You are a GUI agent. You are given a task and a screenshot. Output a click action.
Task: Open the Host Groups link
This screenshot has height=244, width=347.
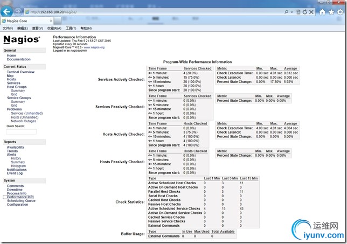[17, 87]
